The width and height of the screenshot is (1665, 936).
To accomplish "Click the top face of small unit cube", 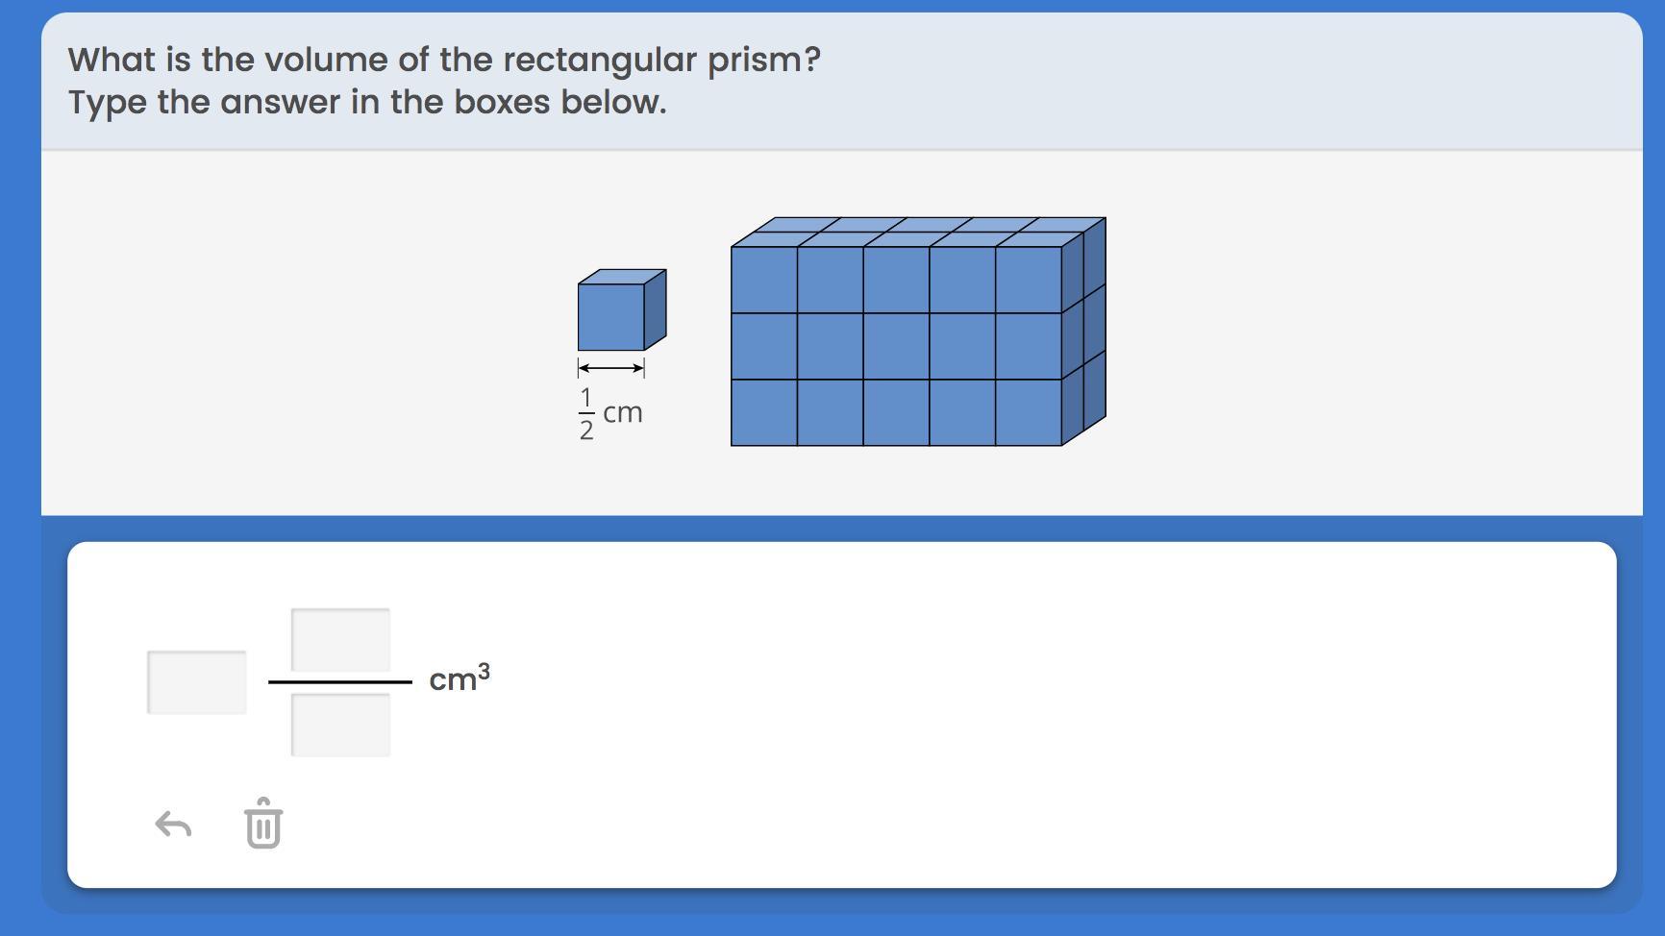I will point(622,277).
